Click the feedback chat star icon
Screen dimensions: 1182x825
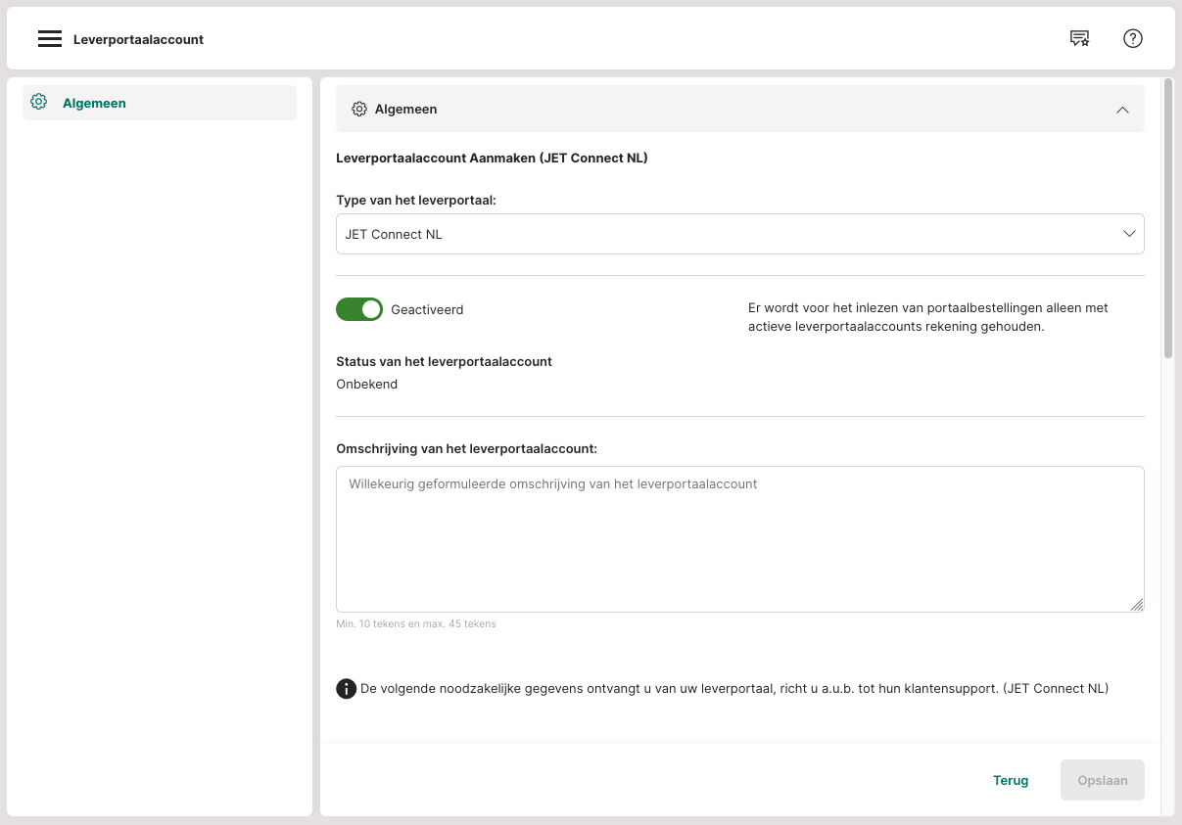tap(1079, 39)
